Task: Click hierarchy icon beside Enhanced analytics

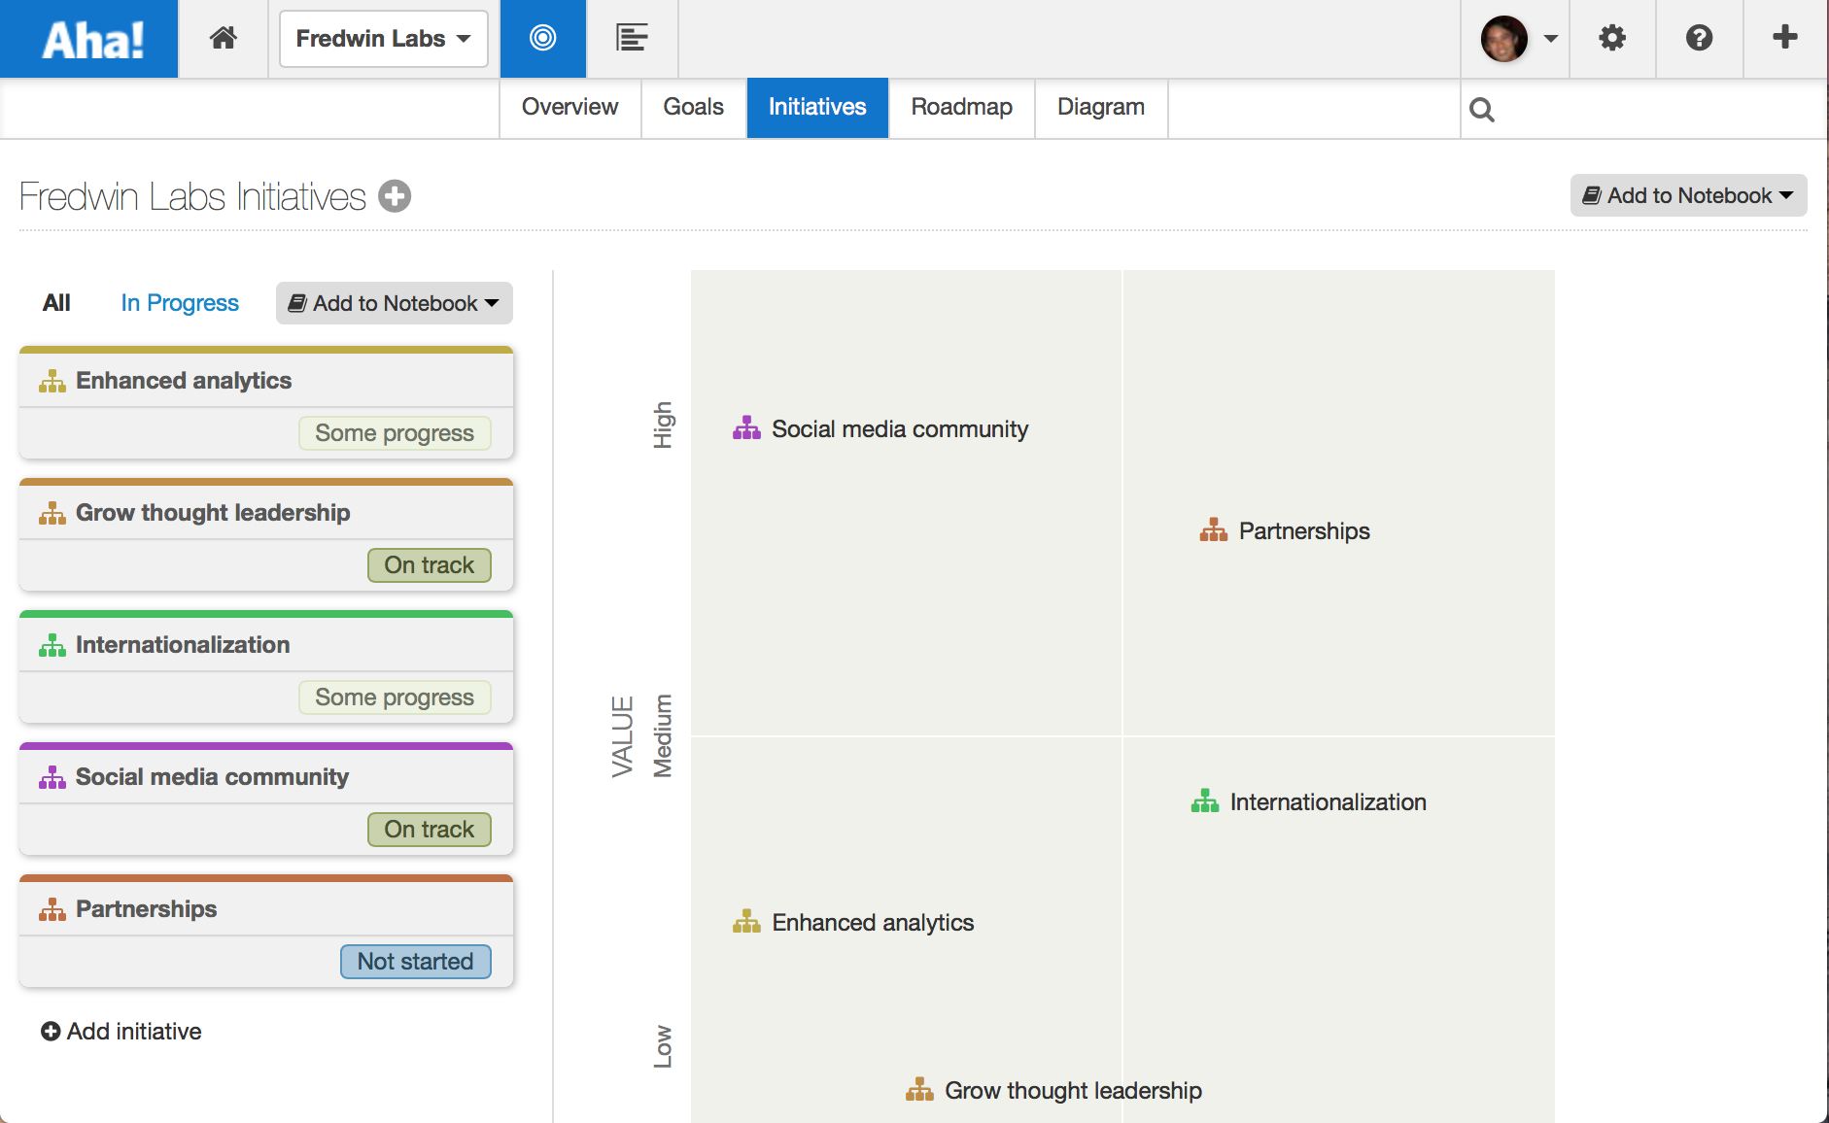Action: [x=52, y=380]
